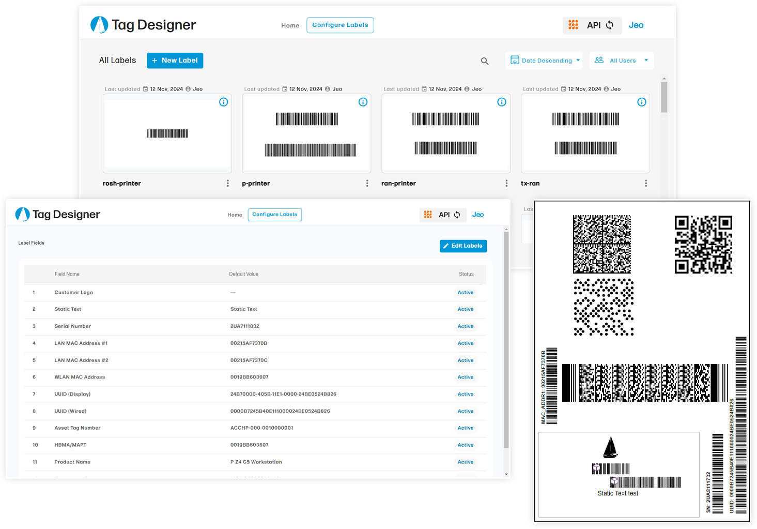The width and height of the screenshot is (757, 529).
Task: Open three-dot menu for rosh-printer
Action: point(228,184)
